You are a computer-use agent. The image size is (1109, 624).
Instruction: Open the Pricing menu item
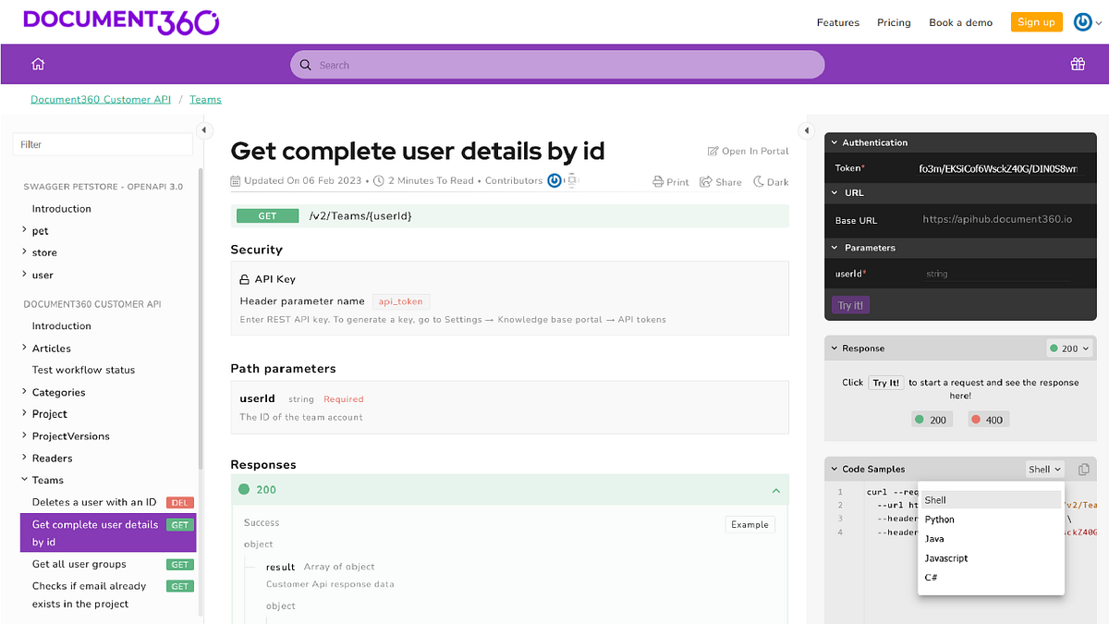pos(893,22)
